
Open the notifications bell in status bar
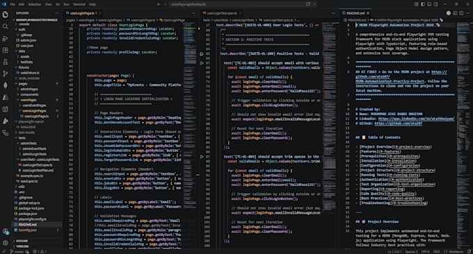tap(469, 252)
